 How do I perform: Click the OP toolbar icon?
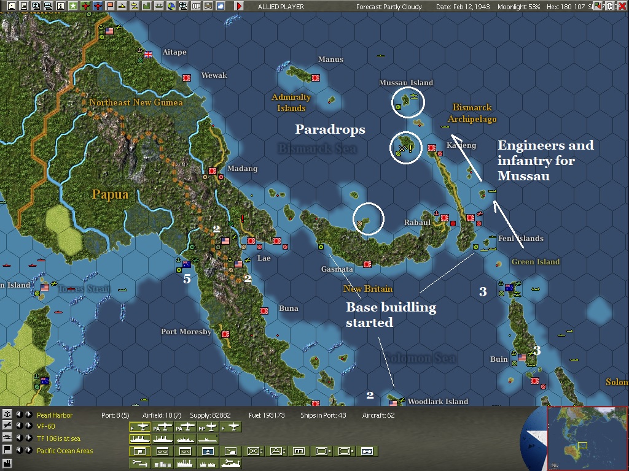coord(196,6)
